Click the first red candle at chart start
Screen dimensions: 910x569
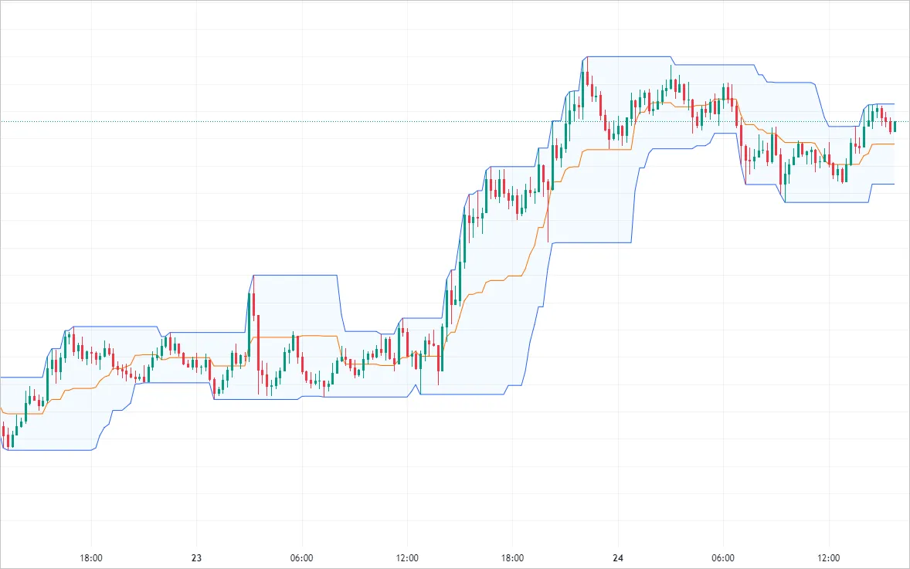pyautogui.click(x=4, y=434)
